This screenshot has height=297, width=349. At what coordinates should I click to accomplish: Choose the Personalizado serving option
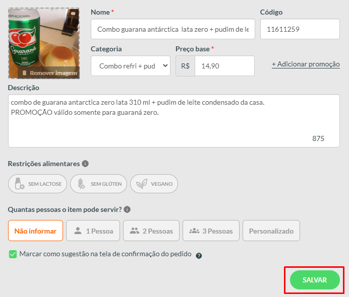coord(271,231)
